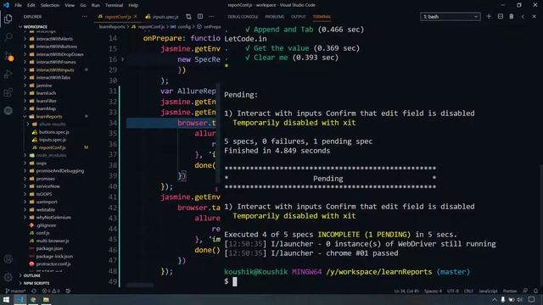Open notifications bell in status bar
543x305 pixels.
[535, 291]
